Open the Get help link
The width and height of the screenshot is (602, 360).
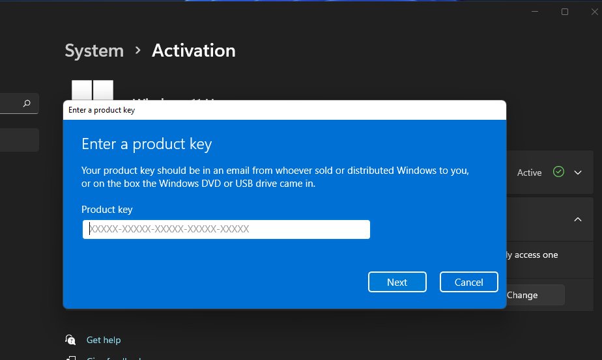click(x=104, y=340)
